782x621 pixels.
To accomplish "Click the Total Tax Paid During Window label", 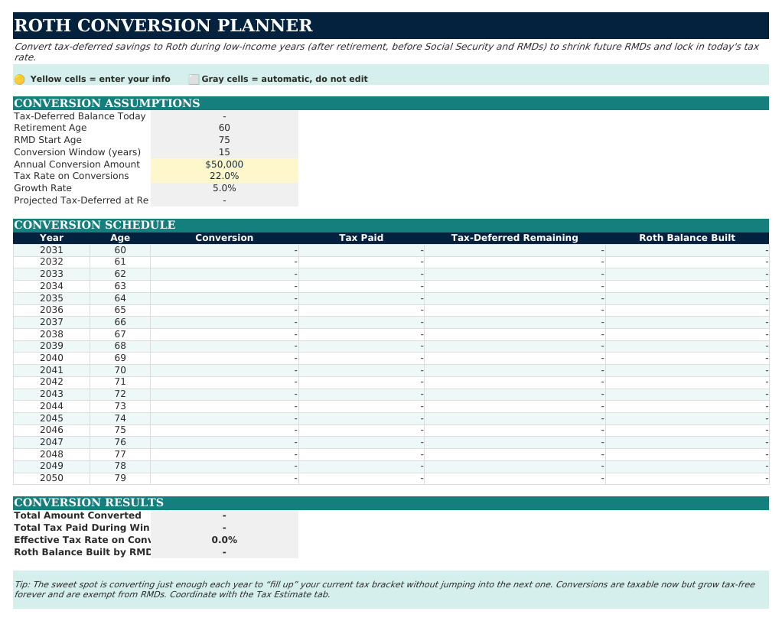I will pos(82,528).
